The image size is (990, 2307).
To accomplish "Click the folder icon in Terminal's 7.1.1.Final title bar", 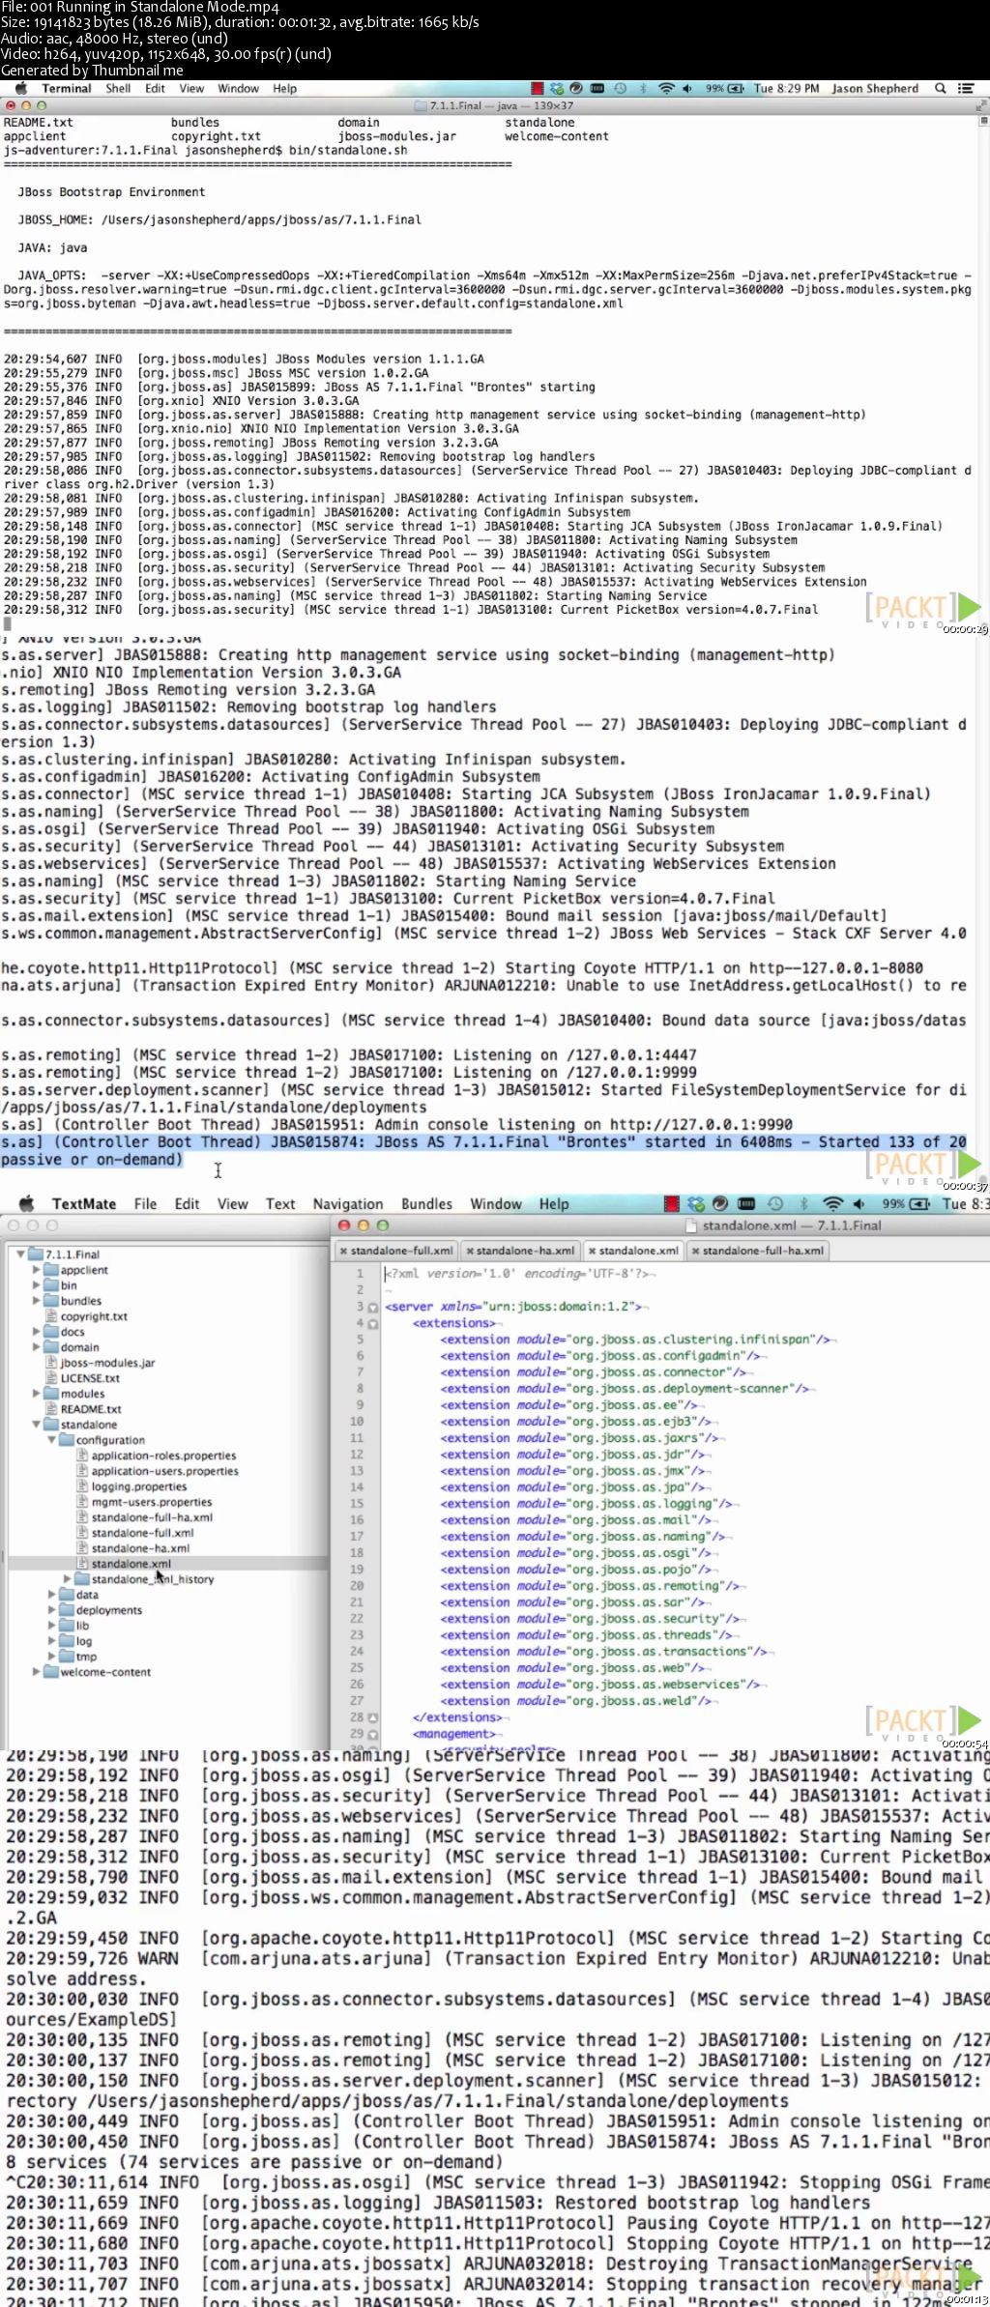I will point(421,105).
